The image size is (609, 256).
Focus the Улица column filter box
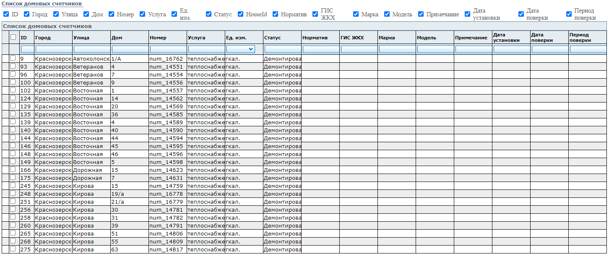(91, 49)
